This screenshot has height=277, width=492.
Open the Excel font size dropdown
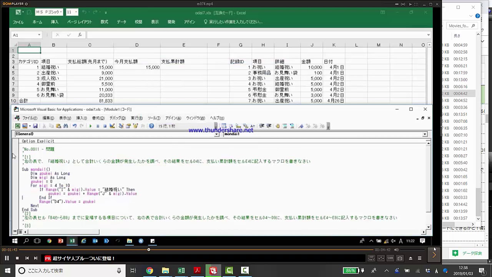76,12
